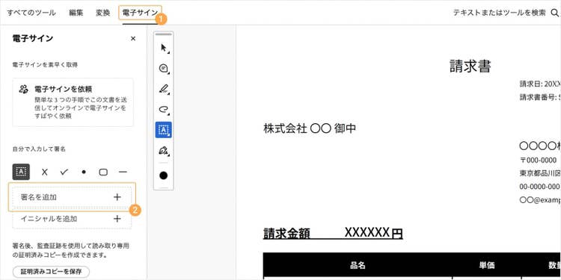Select the X cross mark tool
561x280 pixels.
[44, 172]
